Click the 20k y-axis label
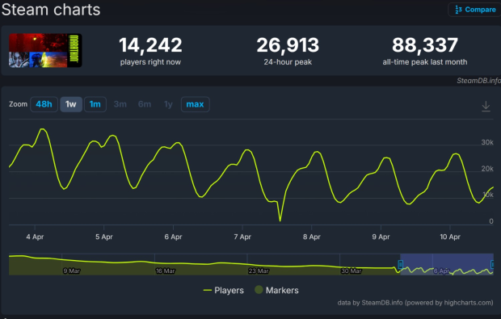This screenshot has width=501, height=319. click(487, 169)
